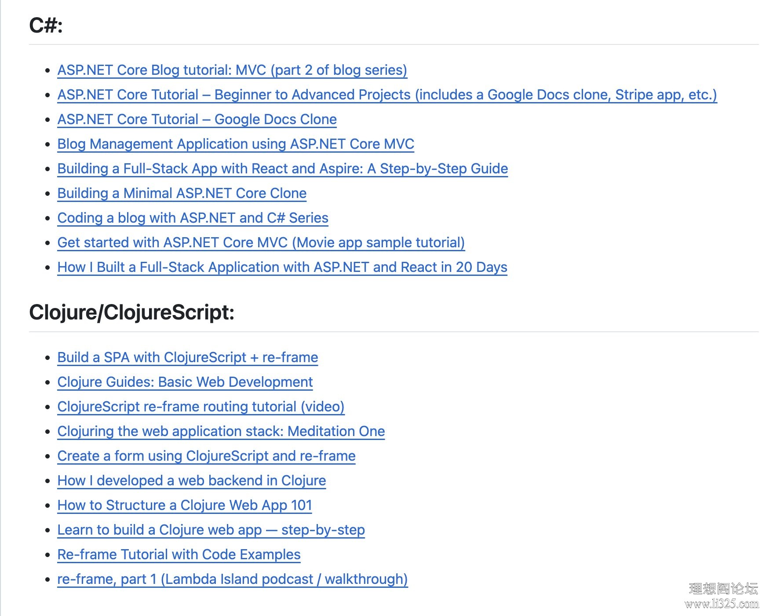The image size is (780, 616).
Task: Click Clojuring the web application stack: Meditation One
Action: pos(221,431)
